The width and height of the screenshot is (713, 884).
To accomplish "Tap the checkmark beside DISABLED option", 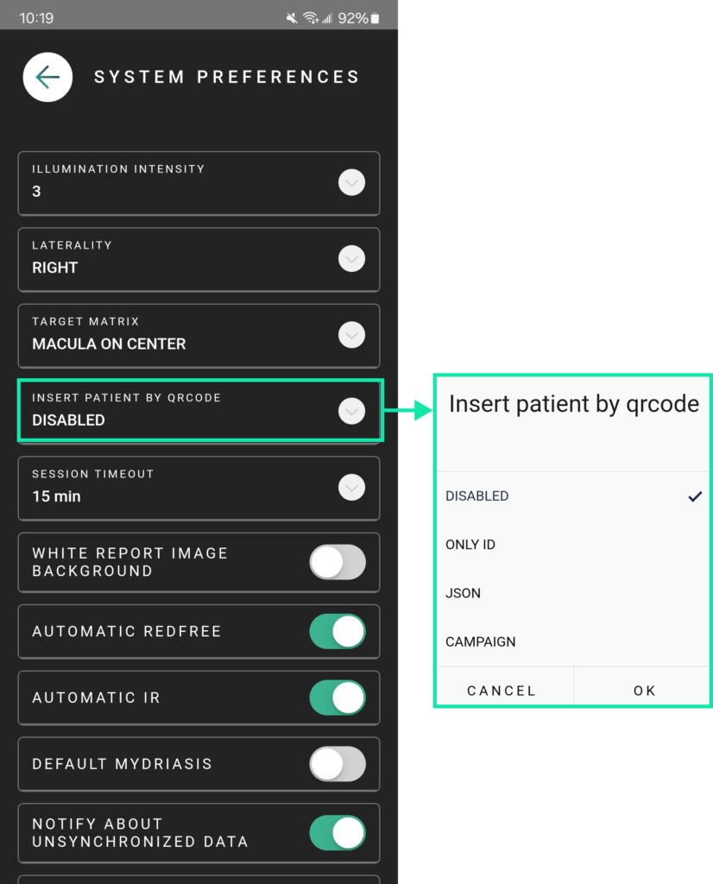I will [x=695, y=496].
